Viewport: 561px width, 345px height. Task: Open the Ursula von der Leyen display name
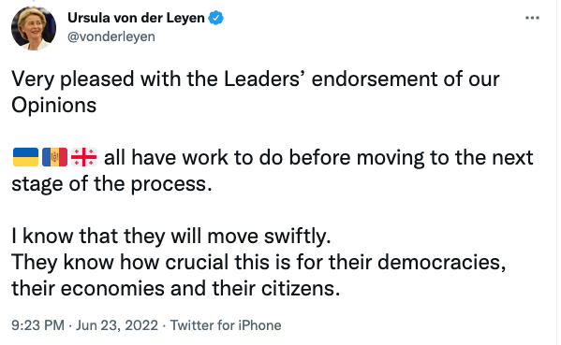(x=136, y=18)
